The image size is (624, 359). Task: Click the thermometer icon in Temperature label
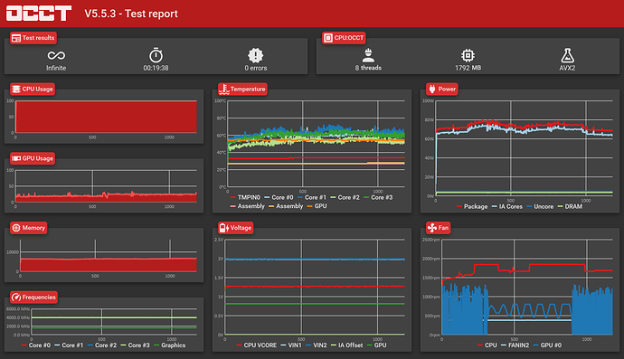point(223,90)
